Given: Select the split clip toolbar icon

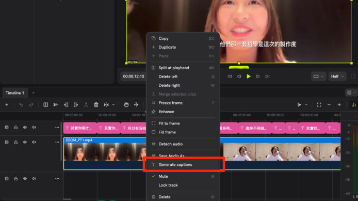Looking at the screenshot, I should [46, 105].
